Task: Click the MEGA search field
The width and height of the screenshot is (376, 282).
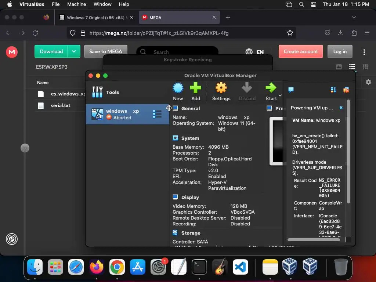Action: click(x=177, y=52)
